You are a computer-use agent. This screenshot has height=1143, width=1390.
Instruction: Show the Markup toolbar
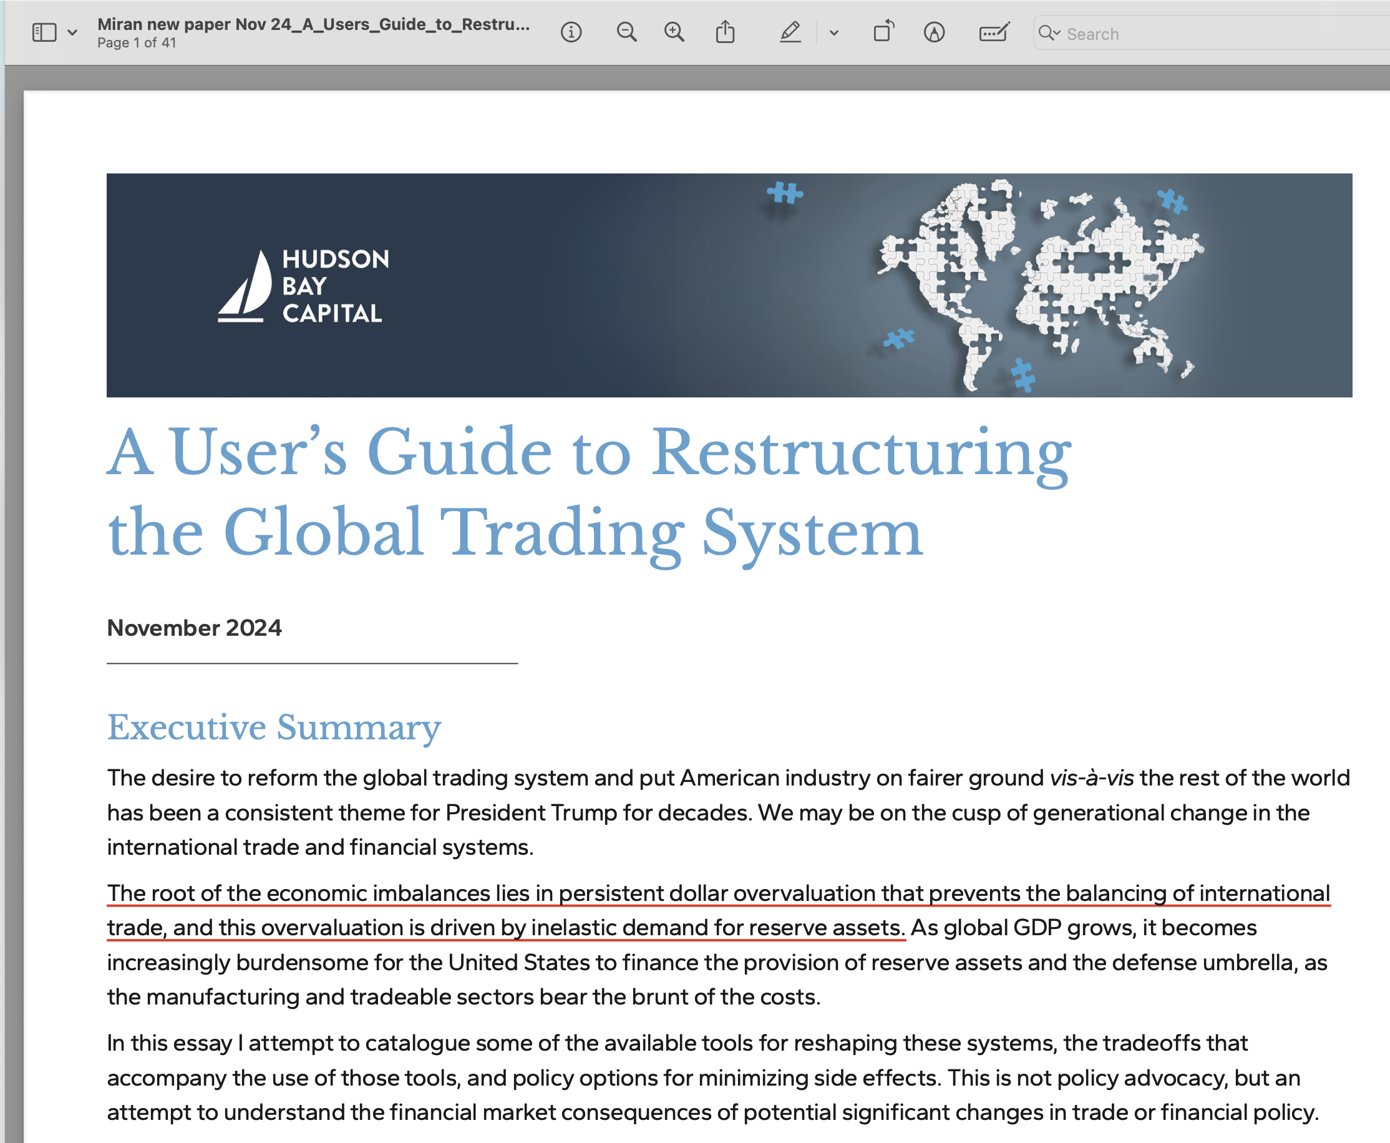[x=934, y=32]
